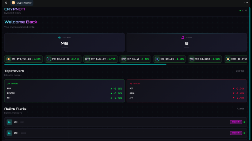Select the BTC $70,961.28 price text
Image resolution: width=252 pixels, height=141 pixels.
24,59
